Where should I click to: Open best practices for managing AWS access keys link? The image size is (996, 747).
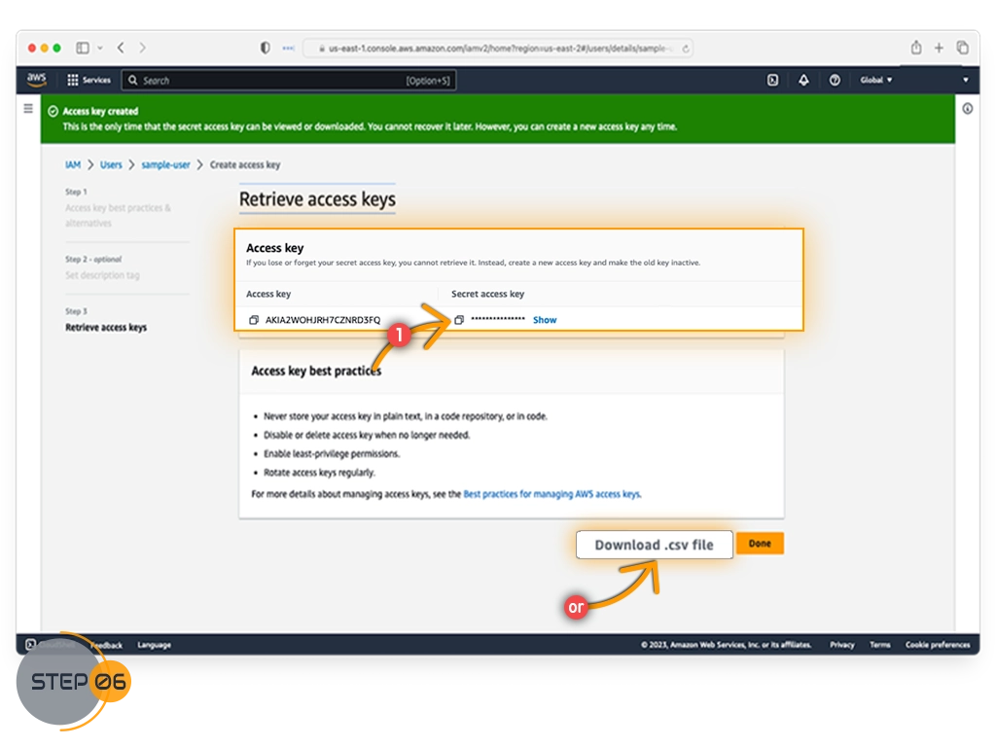tap(551, 494)
